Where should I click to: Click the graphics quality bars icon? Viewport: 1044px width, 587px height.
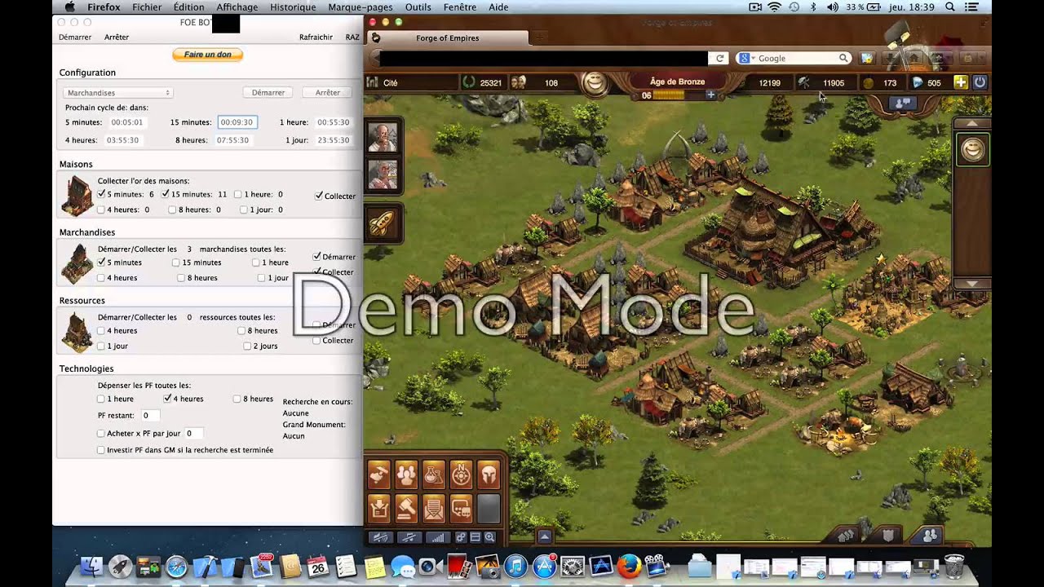[x=438, y=537]
